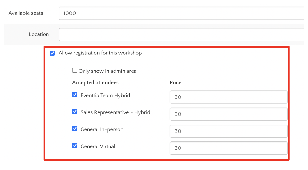The height and width of the screenshot is (170, 308).
Task: Click the price field for Eventtia Team Hybrid
Action: point(228,97)
